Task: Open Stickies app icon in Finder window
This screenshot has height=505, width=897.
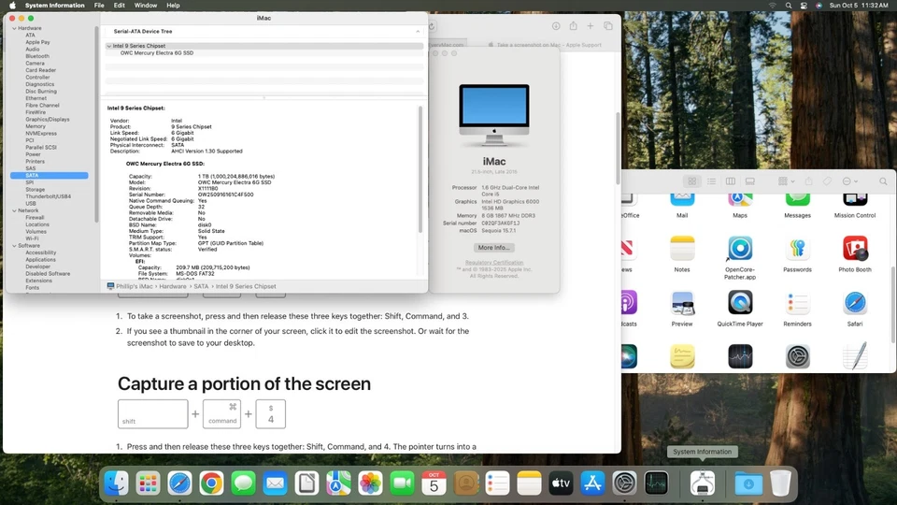Action: pos(682,356)
